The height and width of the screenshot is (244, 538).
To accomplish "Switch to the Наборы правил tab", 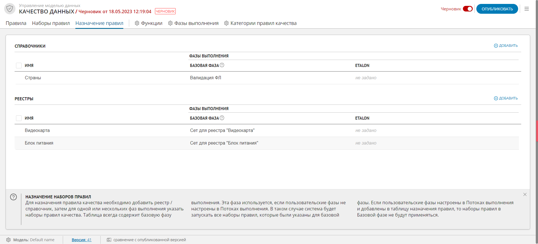I will [x=51, y=23].
